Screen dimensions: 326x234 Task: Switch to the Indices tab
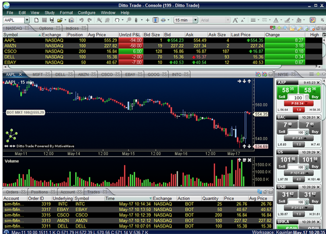point(72,28)
